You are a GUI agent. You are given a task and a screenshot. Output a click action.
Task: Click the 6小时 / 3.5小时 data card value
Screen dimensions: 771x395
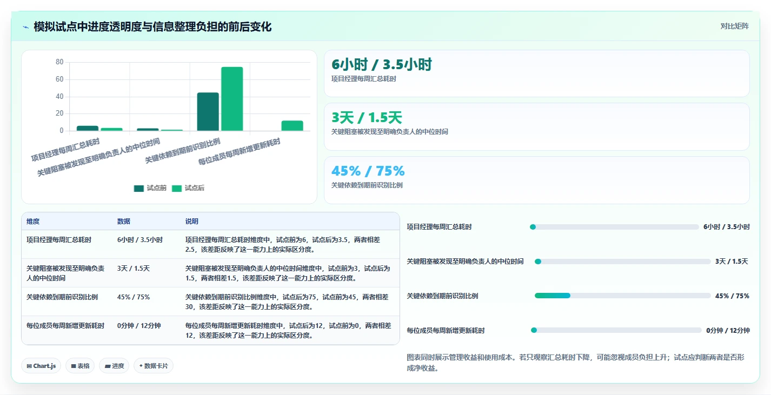(382, 65)
